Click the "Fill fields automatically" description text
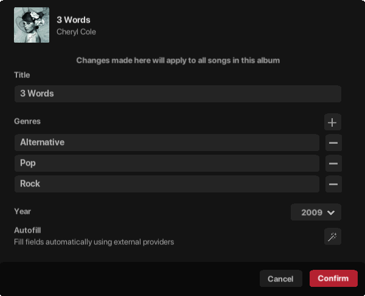 (x=94, y=242)
